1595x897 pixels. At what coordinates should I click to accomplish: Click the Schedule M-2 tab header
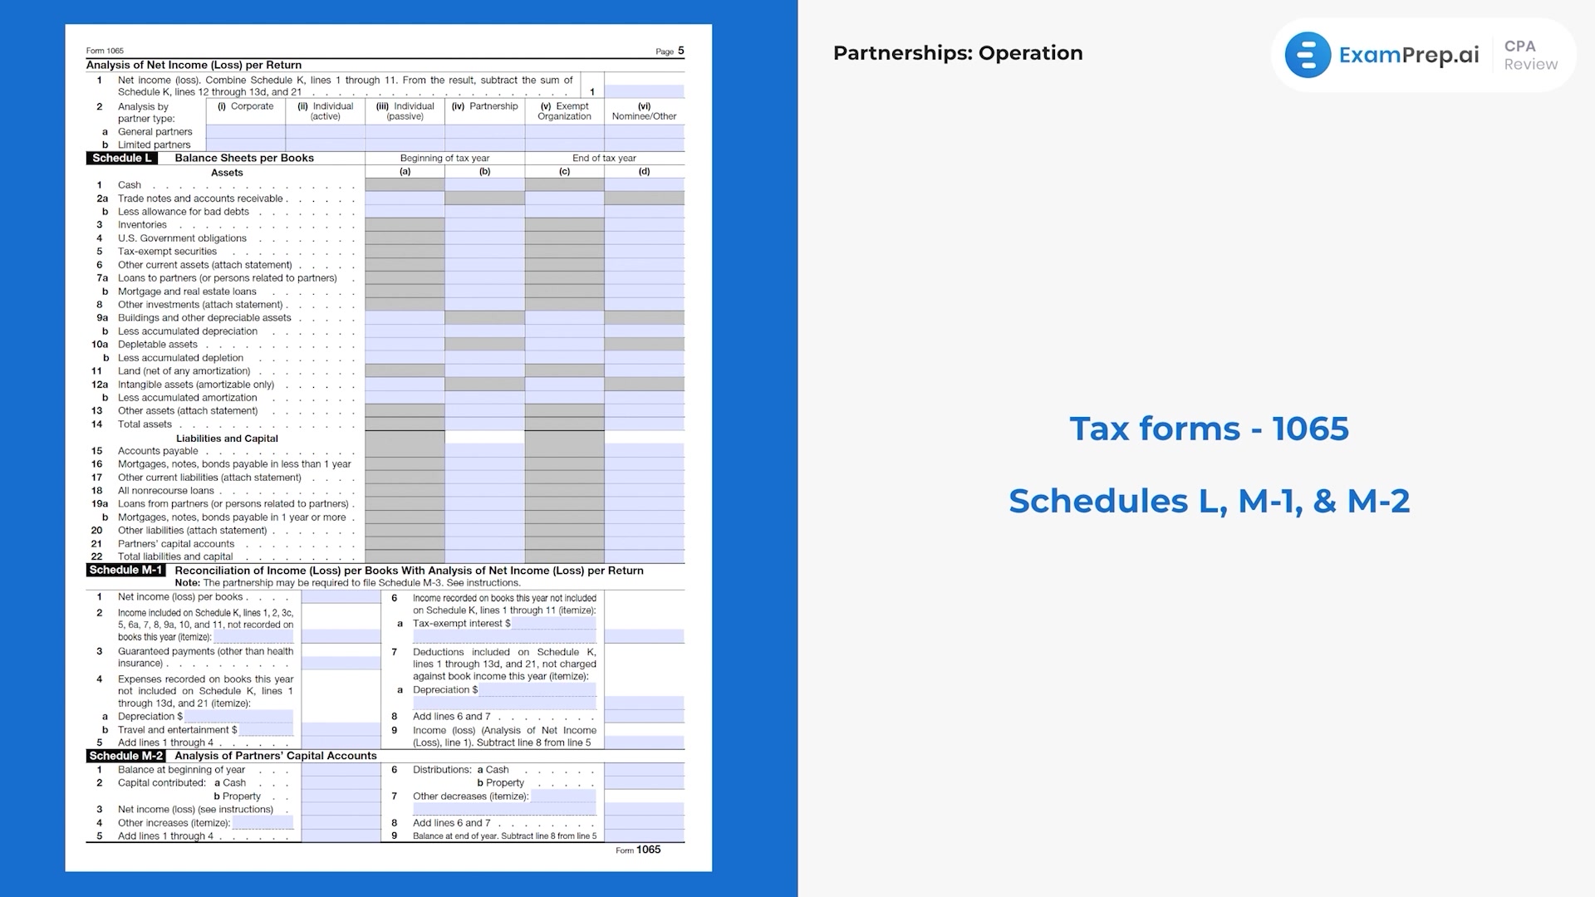point(124,756)
